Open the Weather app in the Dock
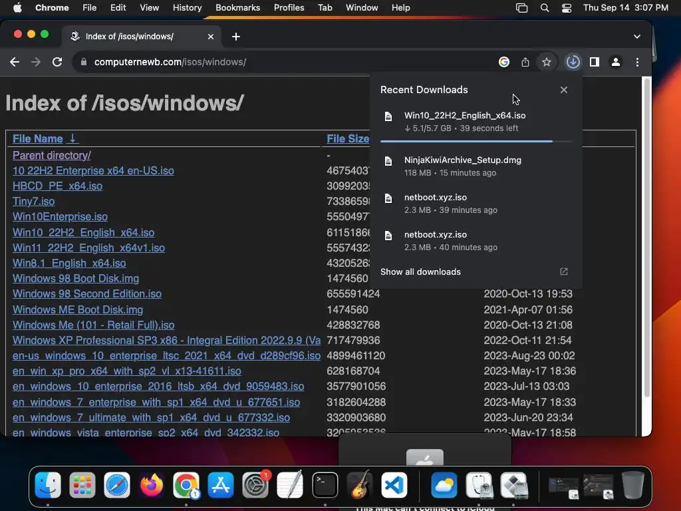Image resolution: width=681 pixels, height=511 pixels. [444, 485]
